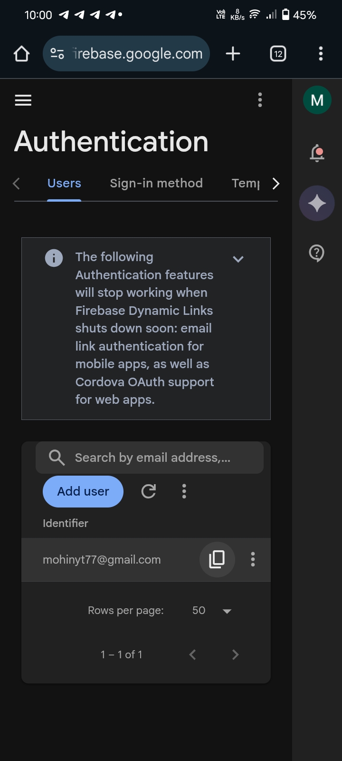342x761 pixels.
Task: Show the open tabs switcher
Action: click(278, 54)
